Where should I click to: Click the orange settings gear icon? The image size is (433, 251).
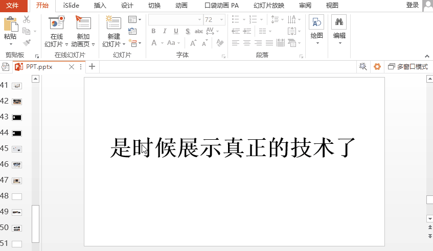coord(377,66)
